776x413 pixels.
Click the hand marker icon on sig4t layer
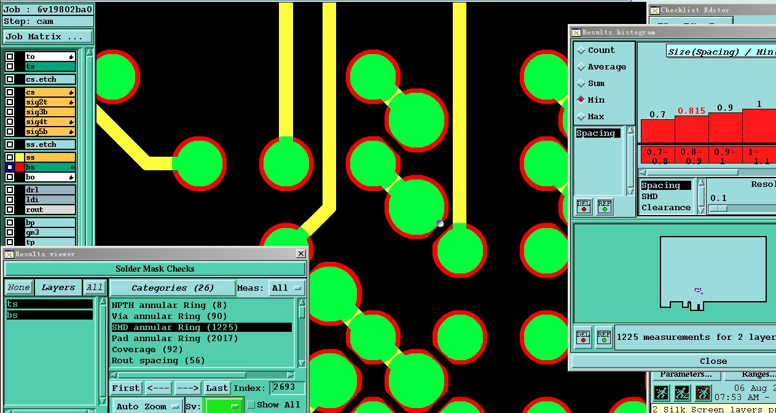pyautogui.click(x=72, y=122)
